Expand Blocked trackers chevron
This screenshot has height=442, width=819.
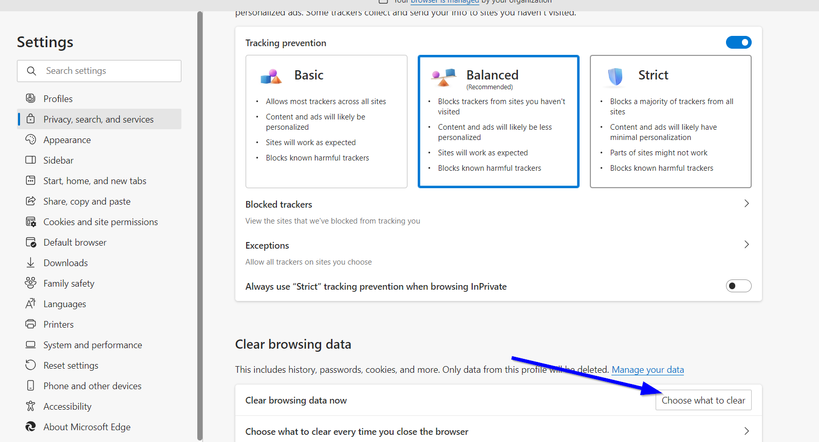tap(747, 204)
